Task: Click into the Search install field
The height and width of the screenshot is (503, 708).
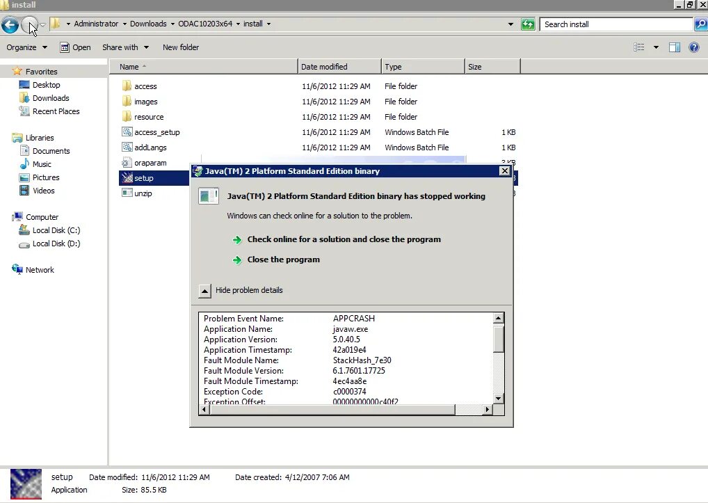Action: pyautogui.click(x=616, y=24)
